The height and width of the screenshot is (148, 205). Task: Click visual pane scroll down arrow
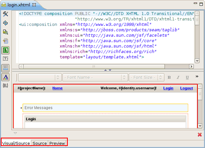point(200,126)
